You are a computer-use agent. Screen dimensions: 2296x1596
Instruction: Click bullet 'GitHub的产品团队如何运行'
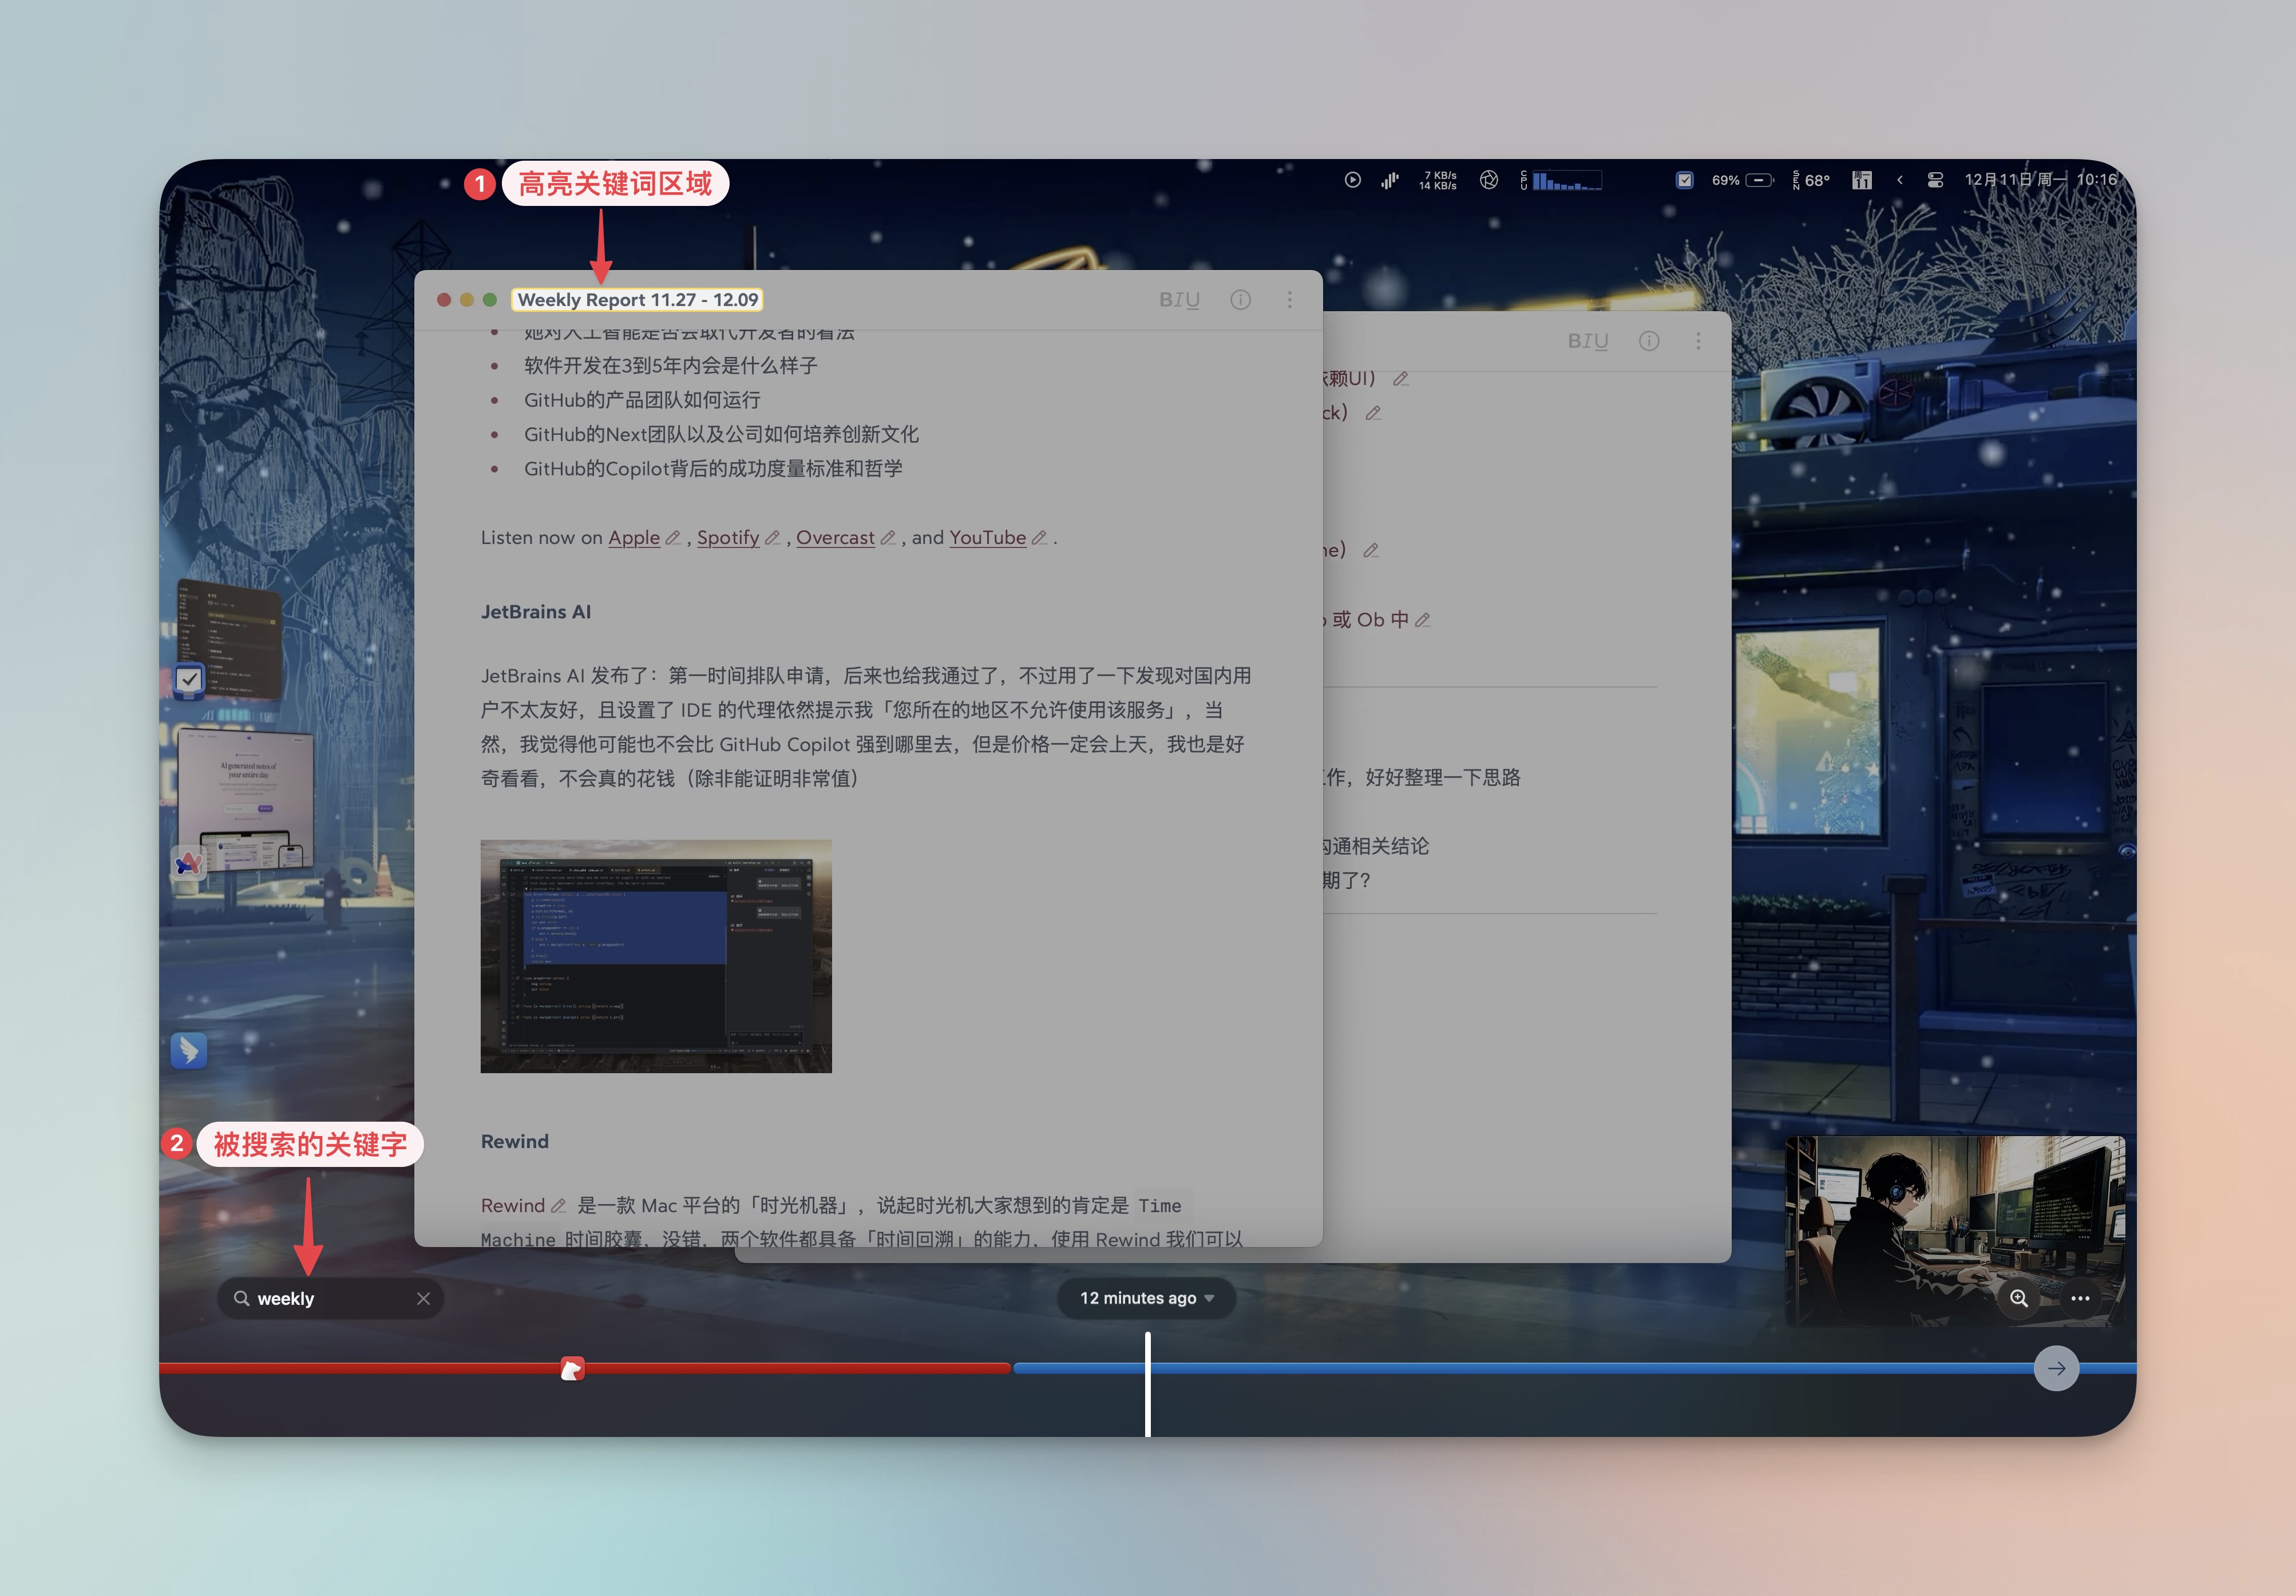pos(642,400)
